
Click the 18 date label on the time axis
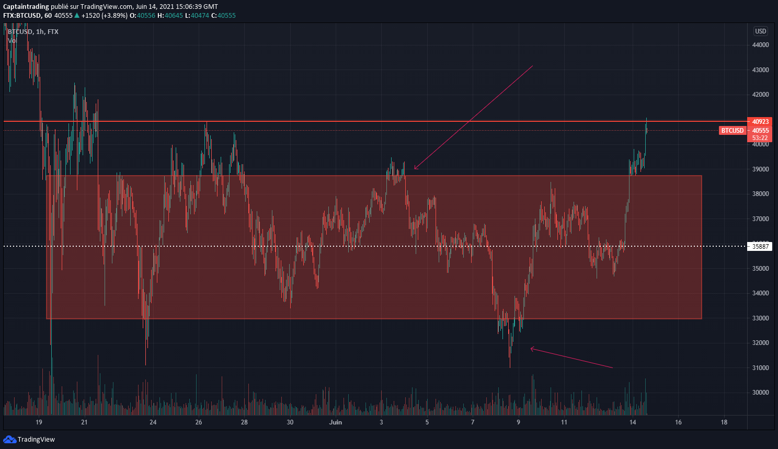724,422
